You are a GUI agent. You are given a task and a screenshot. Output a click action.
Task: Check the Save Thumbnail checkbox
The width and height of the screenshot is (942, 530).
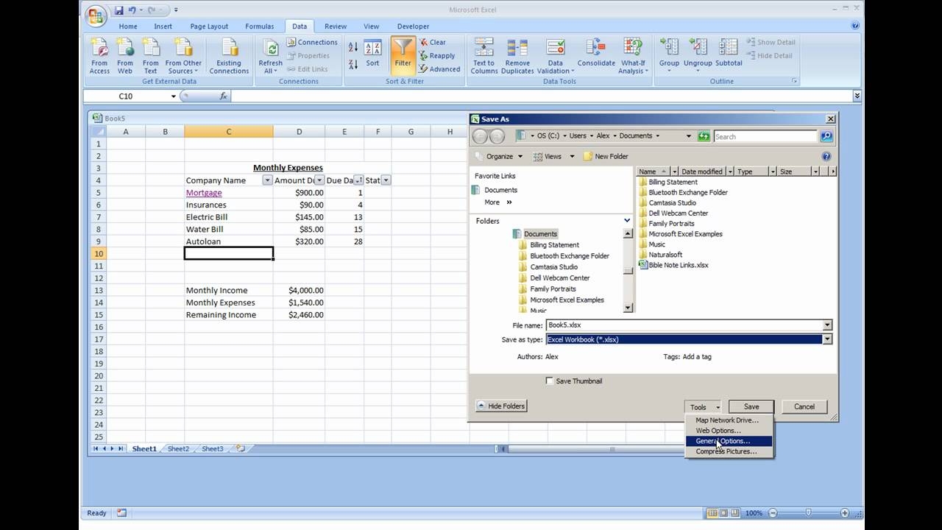550,381
